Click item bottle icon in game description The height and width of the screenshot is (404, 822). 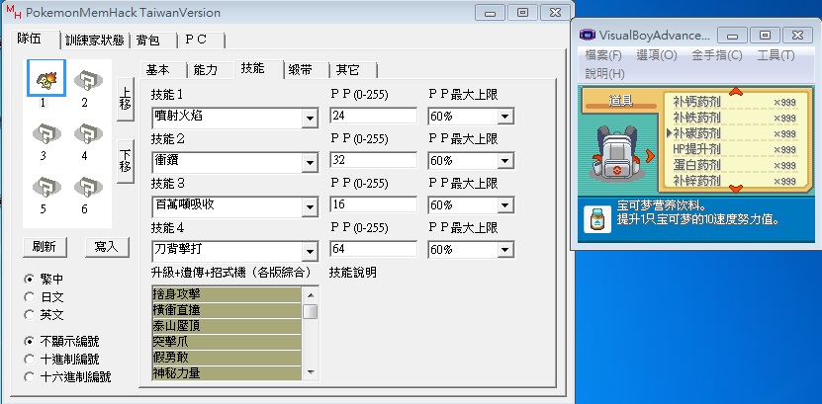click(x=597, y=219)
